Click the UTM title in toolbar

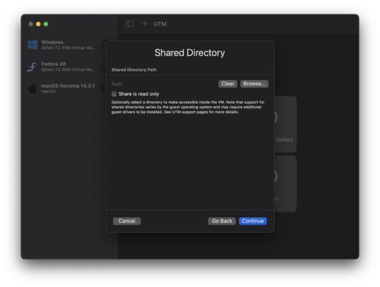pos(160,24)
